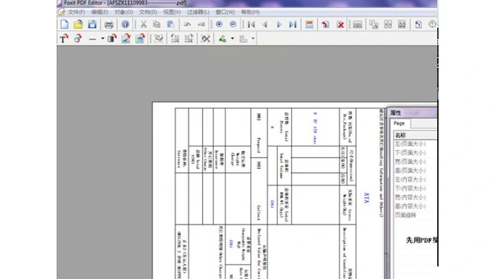Paste using the clipboard icon
Screen dimensions: 496x279
click(x=171, y=24)
